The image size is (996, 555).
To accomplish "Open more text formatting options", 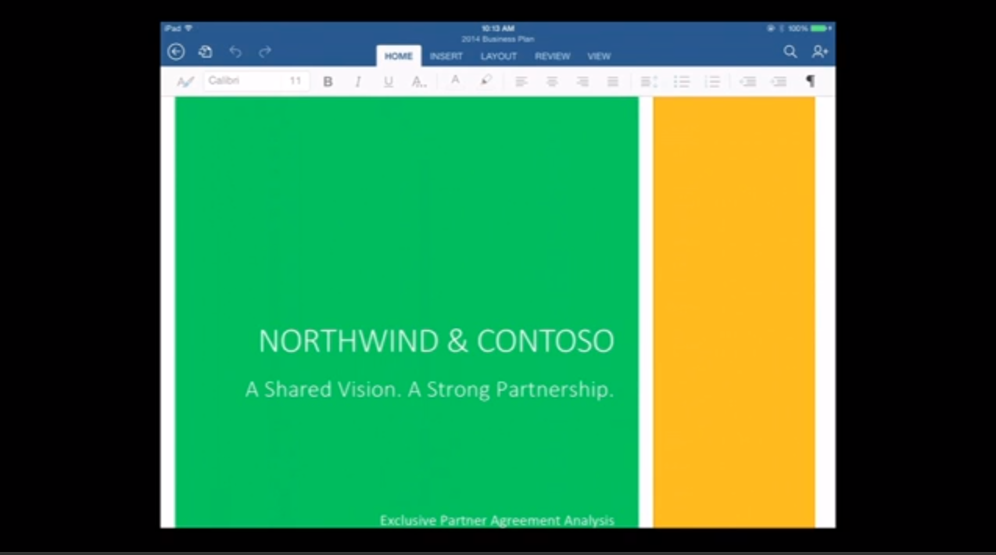I will pos(419,81).
